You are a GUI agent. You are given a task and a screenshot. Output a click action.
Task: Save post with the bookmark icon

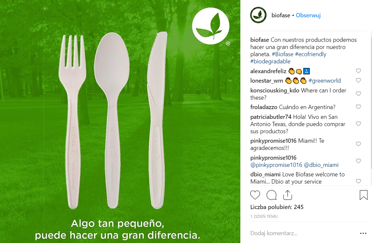click(x=363, y=195)
